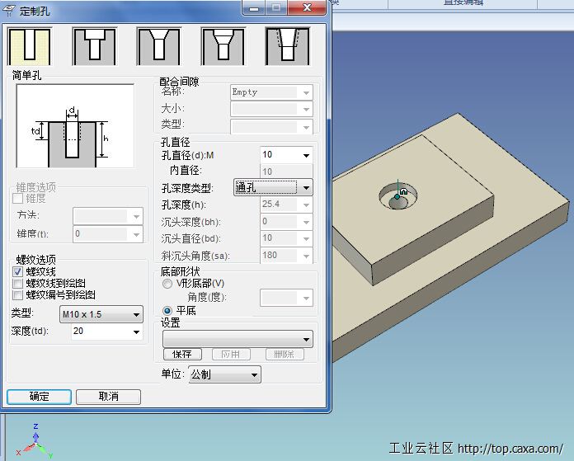Viewport: 574px width, 461px height.
Task: Select the countersink hole type icon
Action: 158,46
